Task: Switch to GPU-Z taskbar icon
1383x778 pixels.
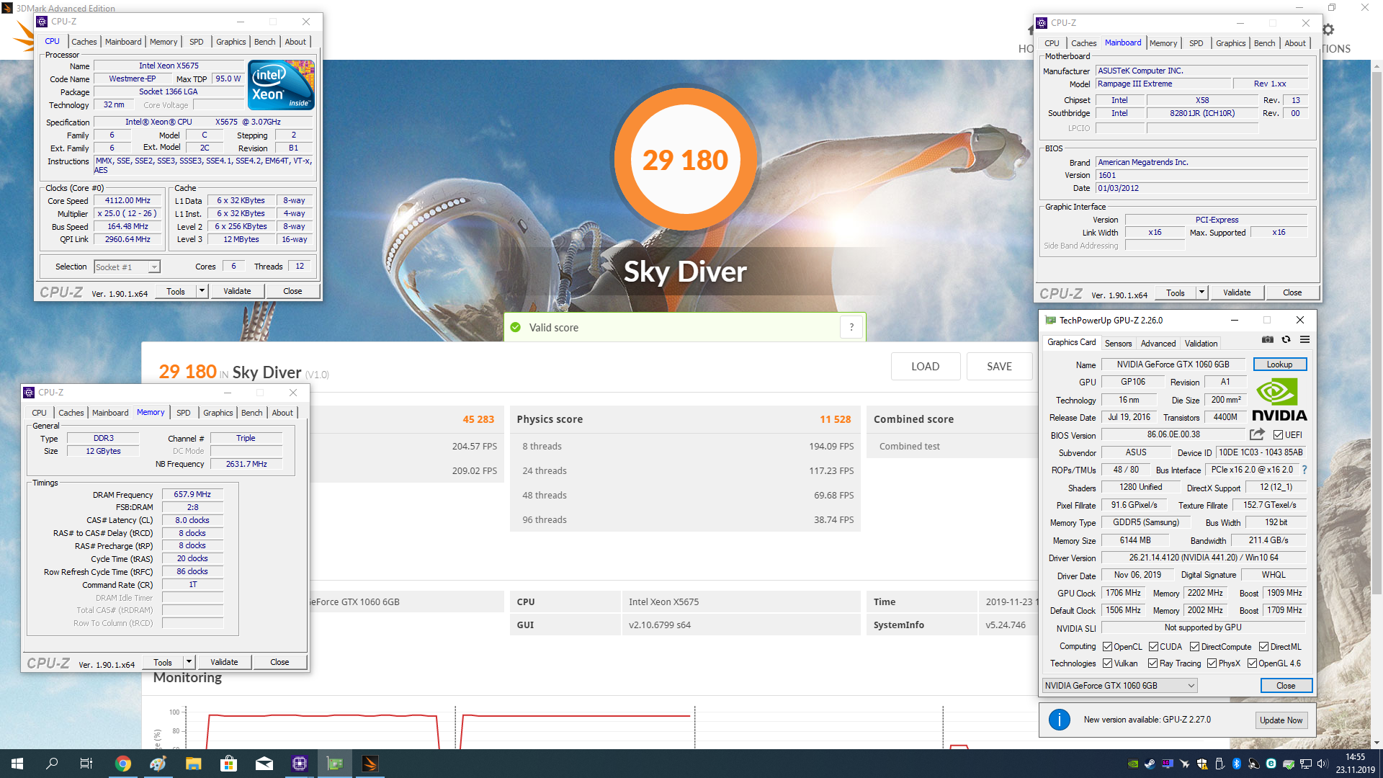Action: tap(335, 764)
